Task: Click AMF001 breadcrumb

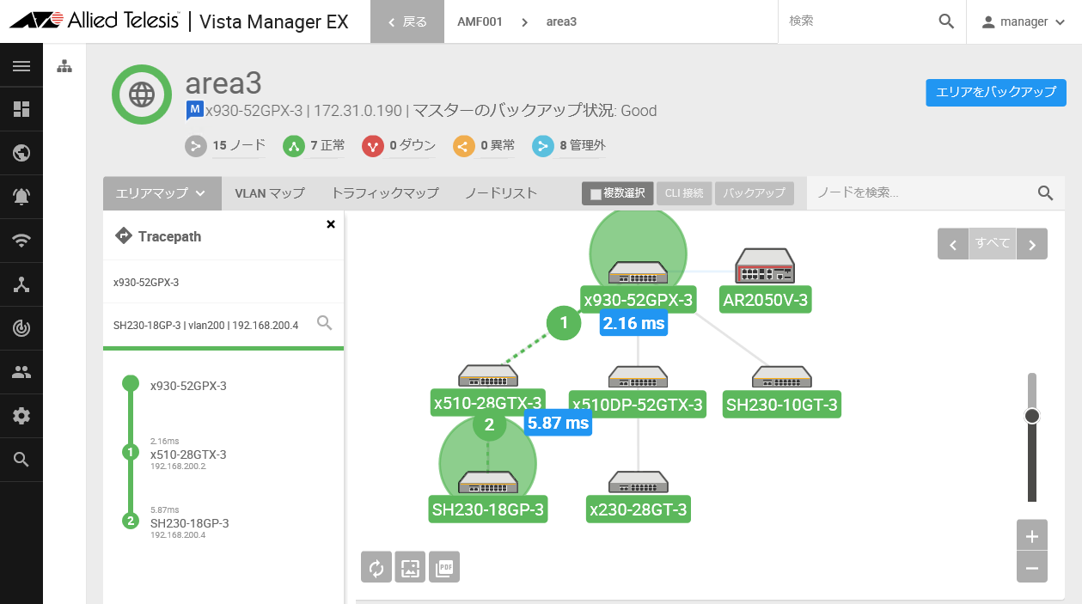Action: (480, 21)
